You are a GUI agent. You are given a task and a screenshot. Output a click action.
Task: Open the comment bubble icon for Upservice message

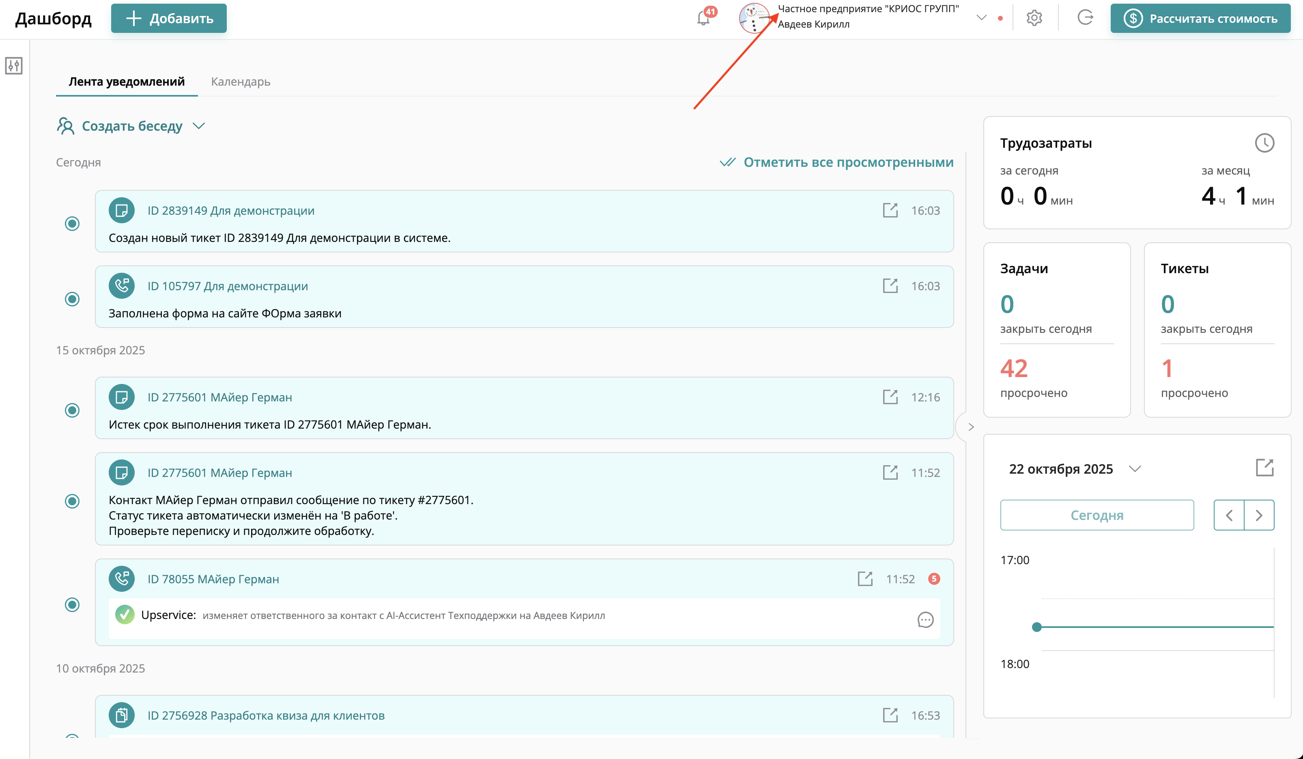click(925, 619)
